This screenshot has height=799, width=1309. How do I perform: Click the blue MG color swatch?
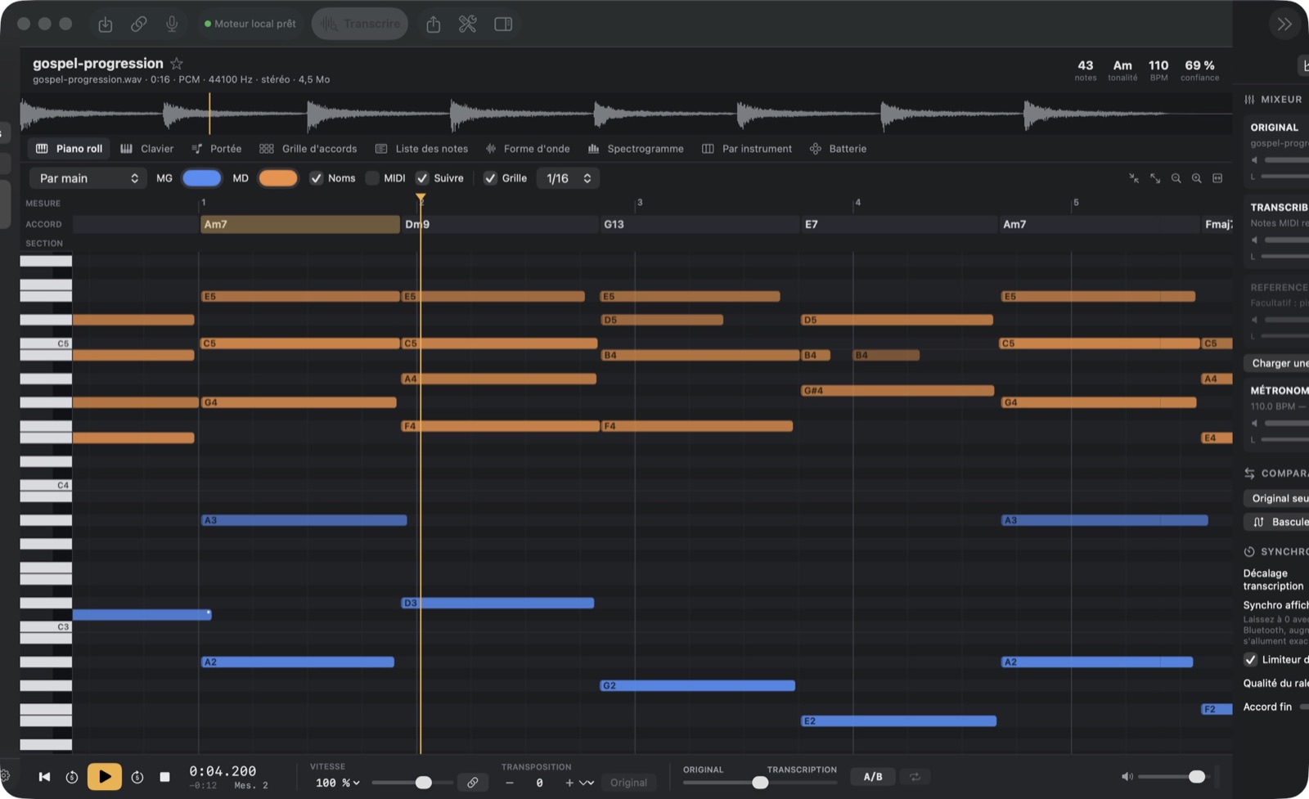click(x=201, y=178)
